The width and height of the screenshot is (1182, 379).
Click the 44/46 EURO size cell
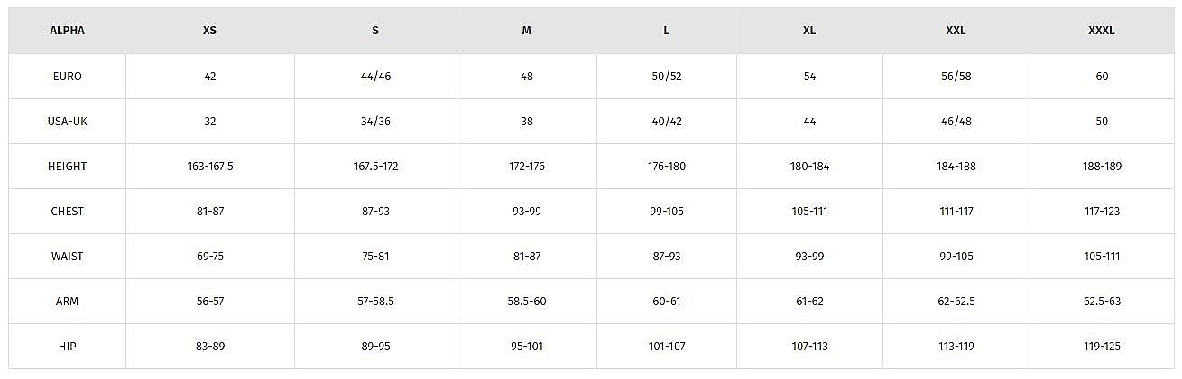point(375,77)
